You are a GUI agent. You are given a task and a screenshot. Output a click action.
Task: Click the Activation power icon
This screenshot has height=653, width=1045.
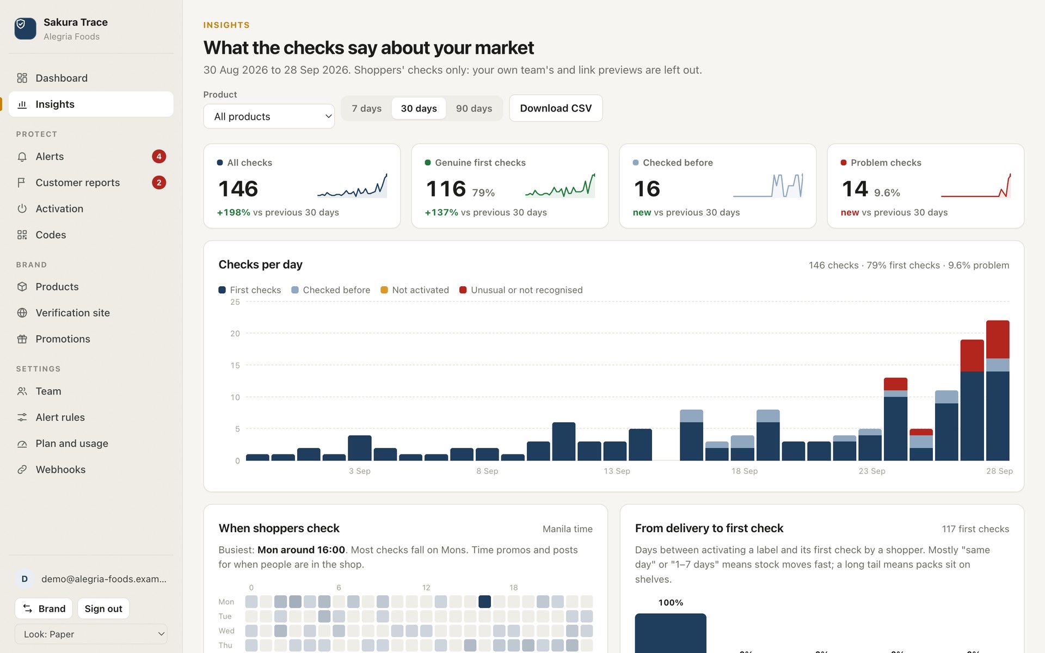click(22, 209)
